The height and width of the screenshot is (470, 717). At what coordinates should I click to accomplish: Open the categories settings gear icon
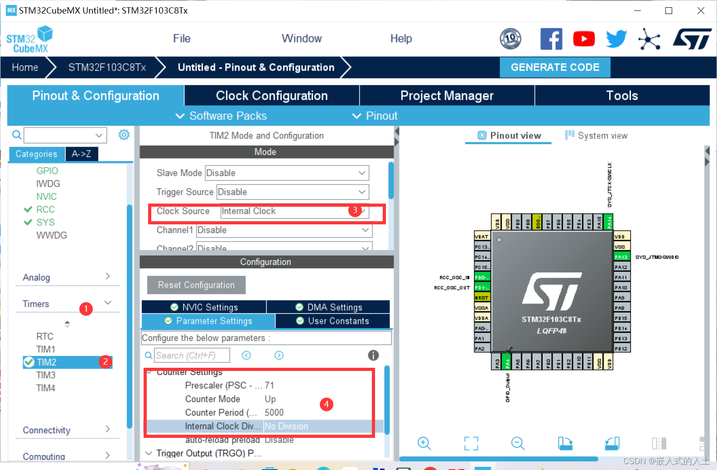pyautogui.click(x=124, y=134)
